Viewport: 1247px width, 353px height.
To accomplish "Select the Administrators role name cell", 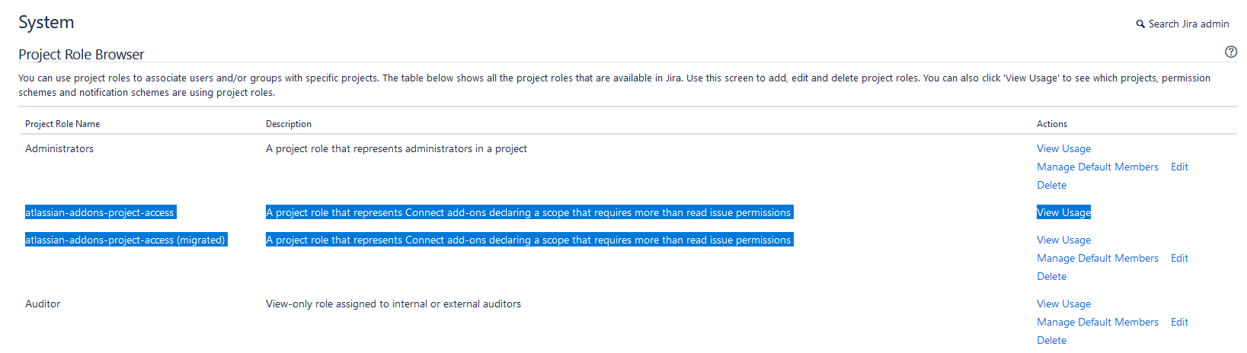I will pyautogui.click(x=59, y=148).
